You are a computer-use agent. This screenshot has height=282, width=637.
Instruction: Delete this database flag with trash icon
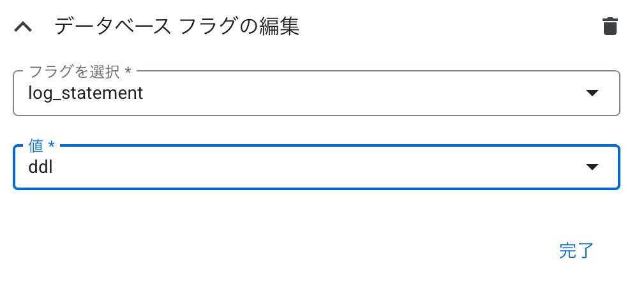point(610,26)
